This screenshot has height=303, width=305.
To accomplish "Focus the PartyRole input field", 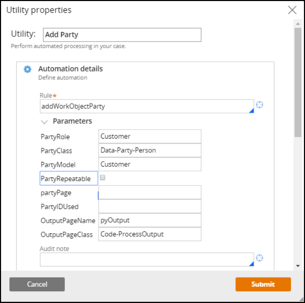I will tap(150, 137).
